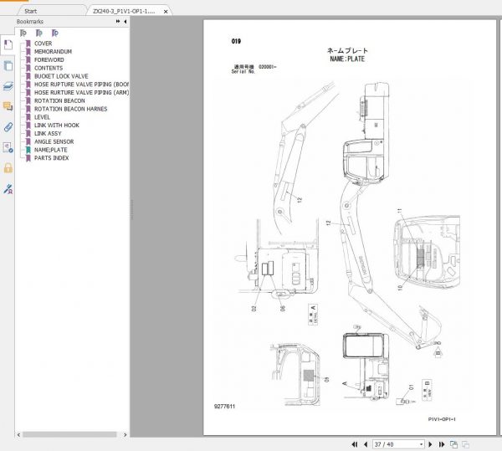Open the BUCKET LOCK VALVE bookmark
502x451 pixels.
[x=61, y=76]
